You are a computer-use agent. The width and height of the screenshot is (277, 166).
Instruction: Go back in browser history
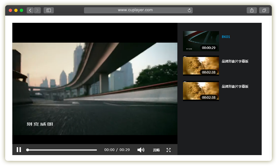pyautogui.click(x=30, y=11)
